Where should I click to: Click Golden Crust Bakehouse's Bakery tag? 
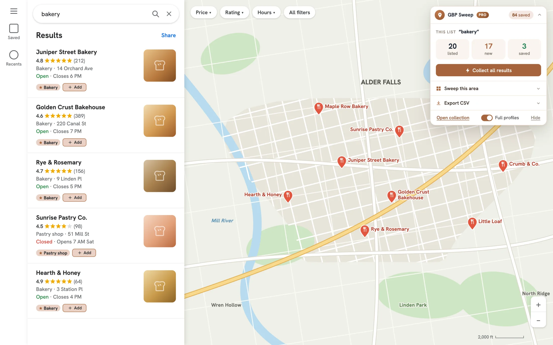click(48, 143)
